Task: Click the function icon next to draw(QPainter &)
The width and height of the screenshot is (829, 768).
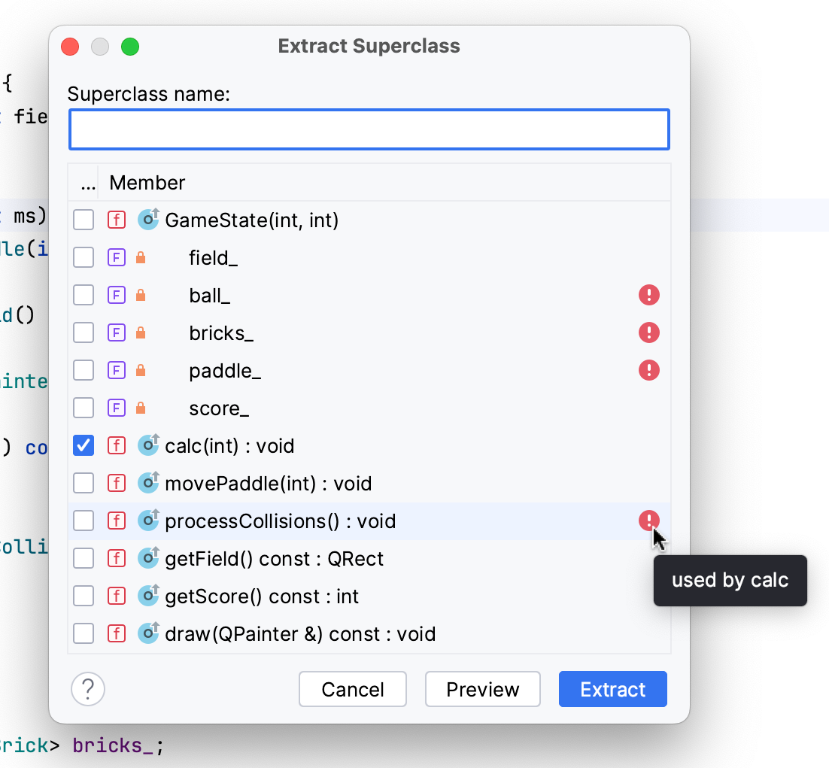Action: point(117,633)
